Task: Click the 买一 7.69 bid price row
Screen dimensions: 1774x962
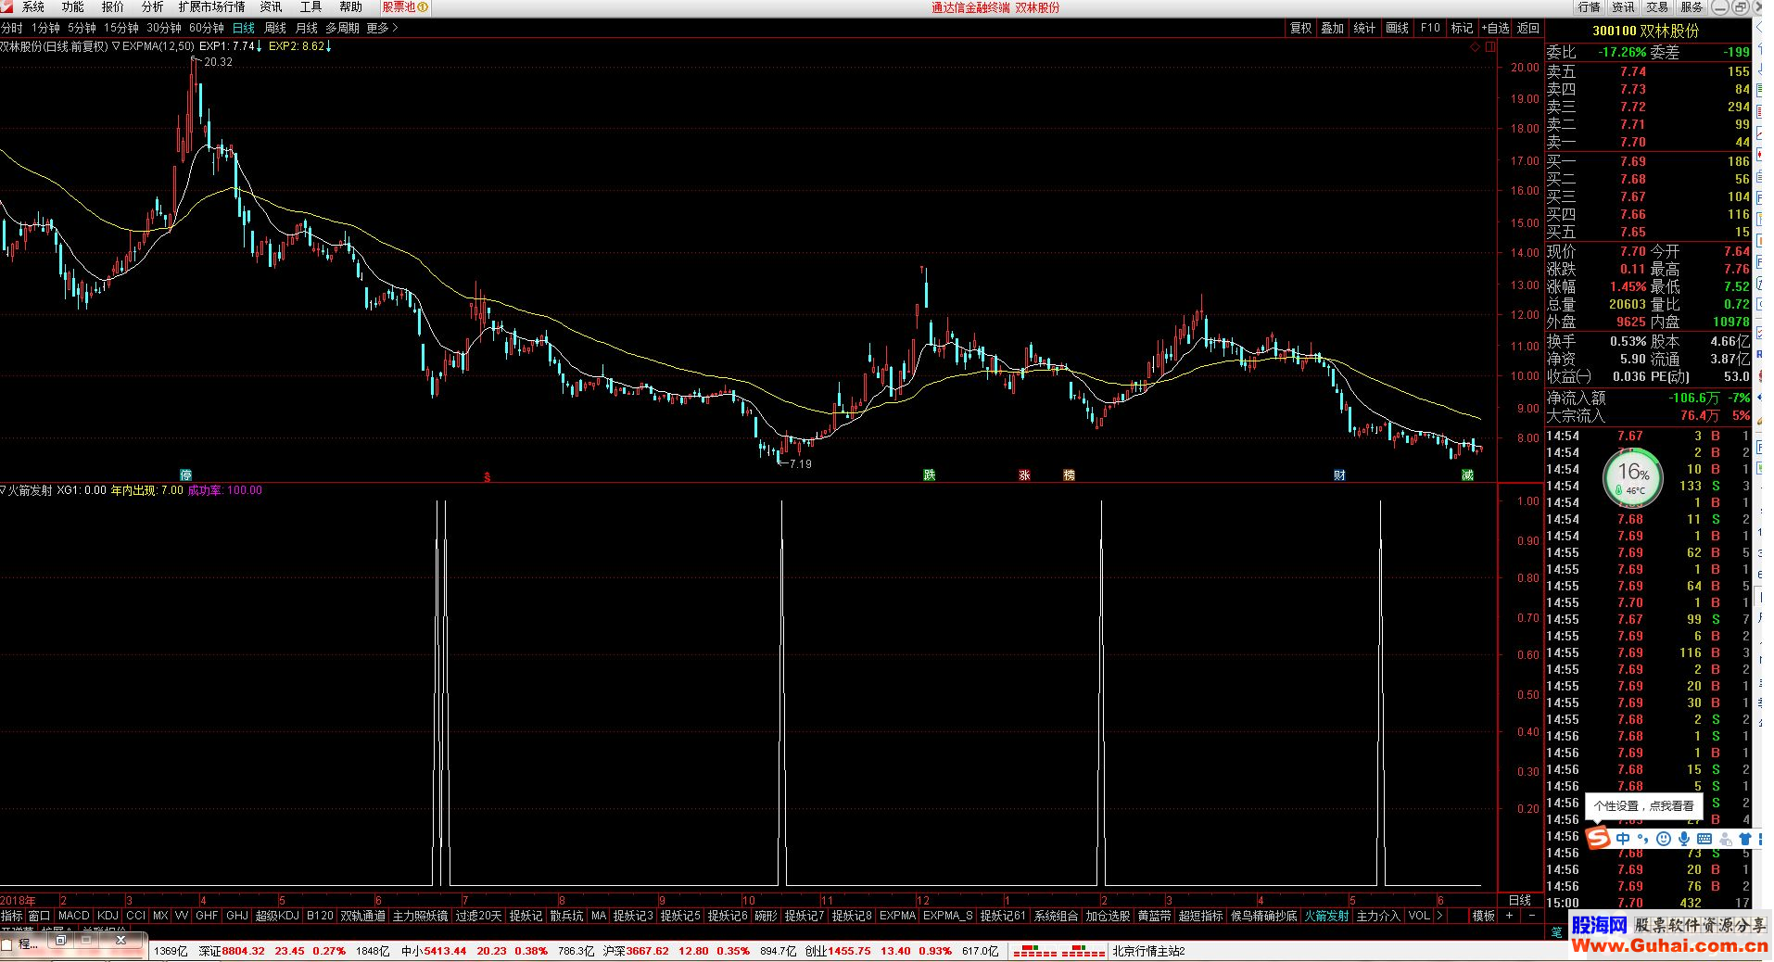Action: click(1648, 161)
